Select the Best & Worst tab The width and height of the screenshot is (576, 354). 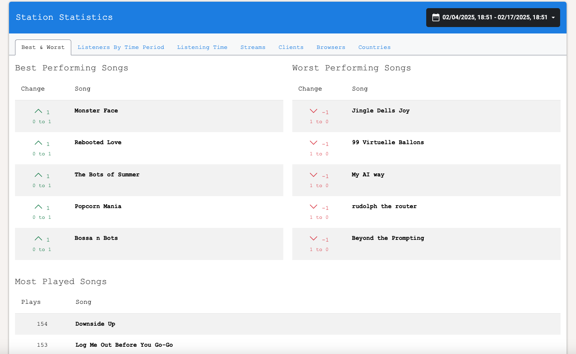pos(43,47)
